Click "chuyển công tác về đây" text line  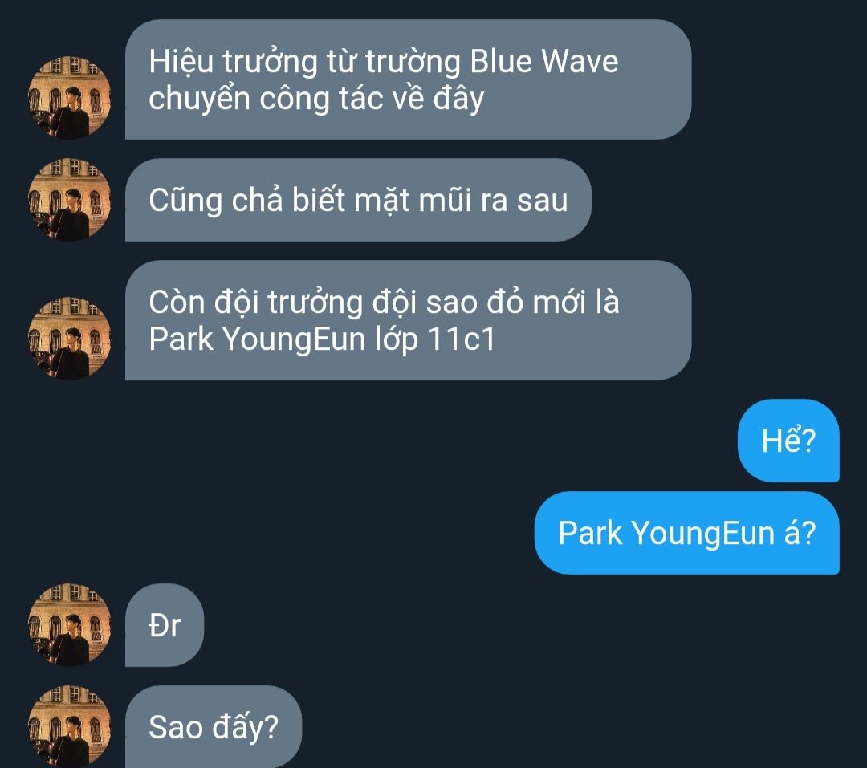(316, 99)
